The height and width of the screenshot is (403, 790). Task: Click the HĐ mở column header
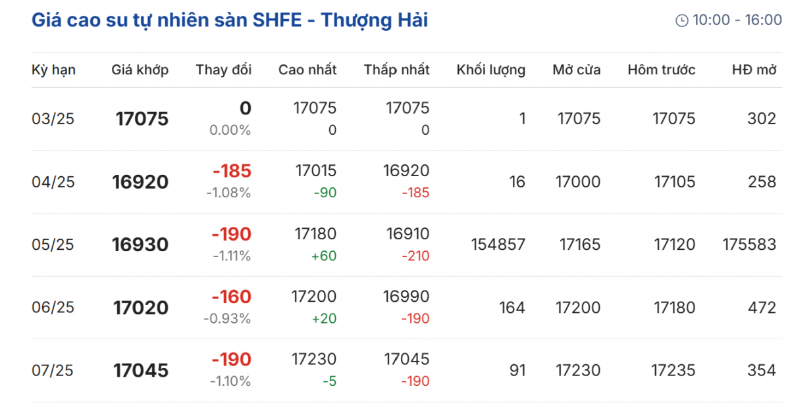(x=754, y=70)
